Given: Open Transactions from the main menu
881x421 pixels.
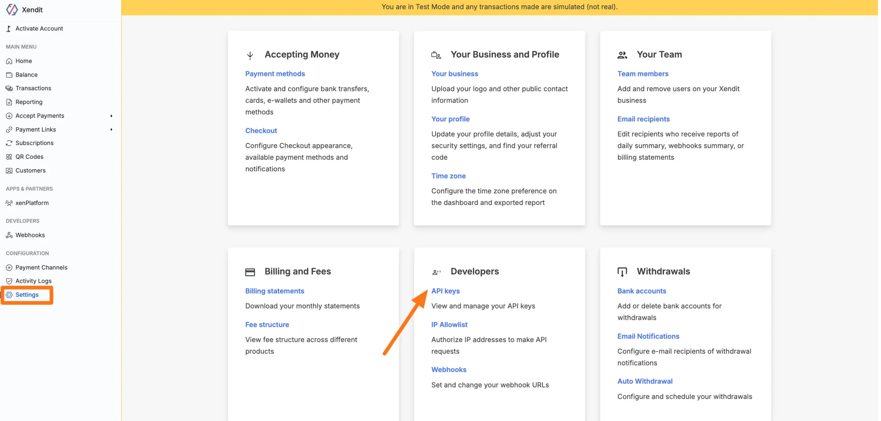Looking at the screenshot, I should [x=33, y=88].
